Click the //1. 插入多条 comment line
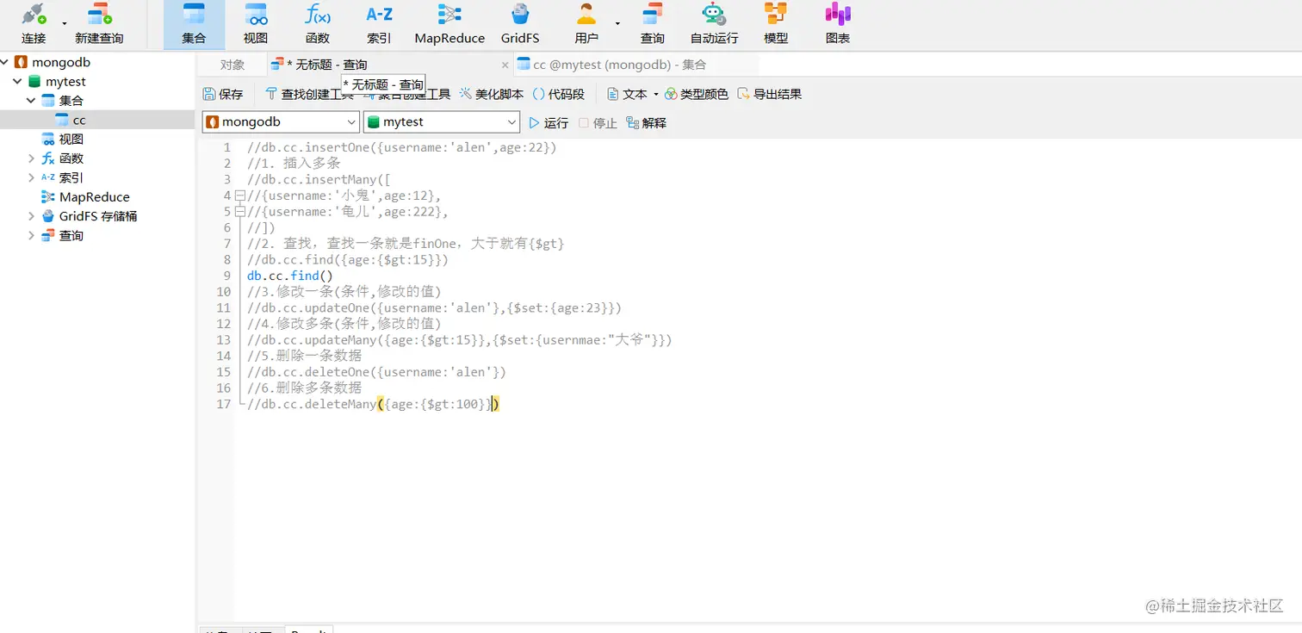Image resolution: width=1302 pixels, height=633 pixels. click(x=294, y=164)
